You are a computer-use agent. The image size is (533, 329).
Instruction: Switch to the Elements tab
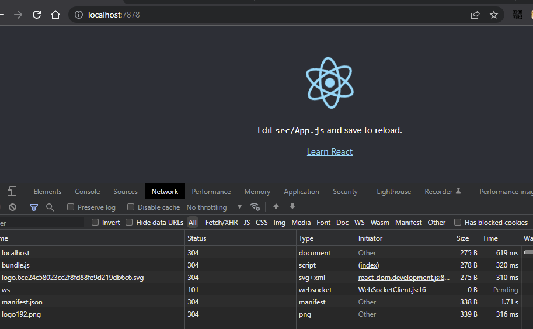(48, 192)
